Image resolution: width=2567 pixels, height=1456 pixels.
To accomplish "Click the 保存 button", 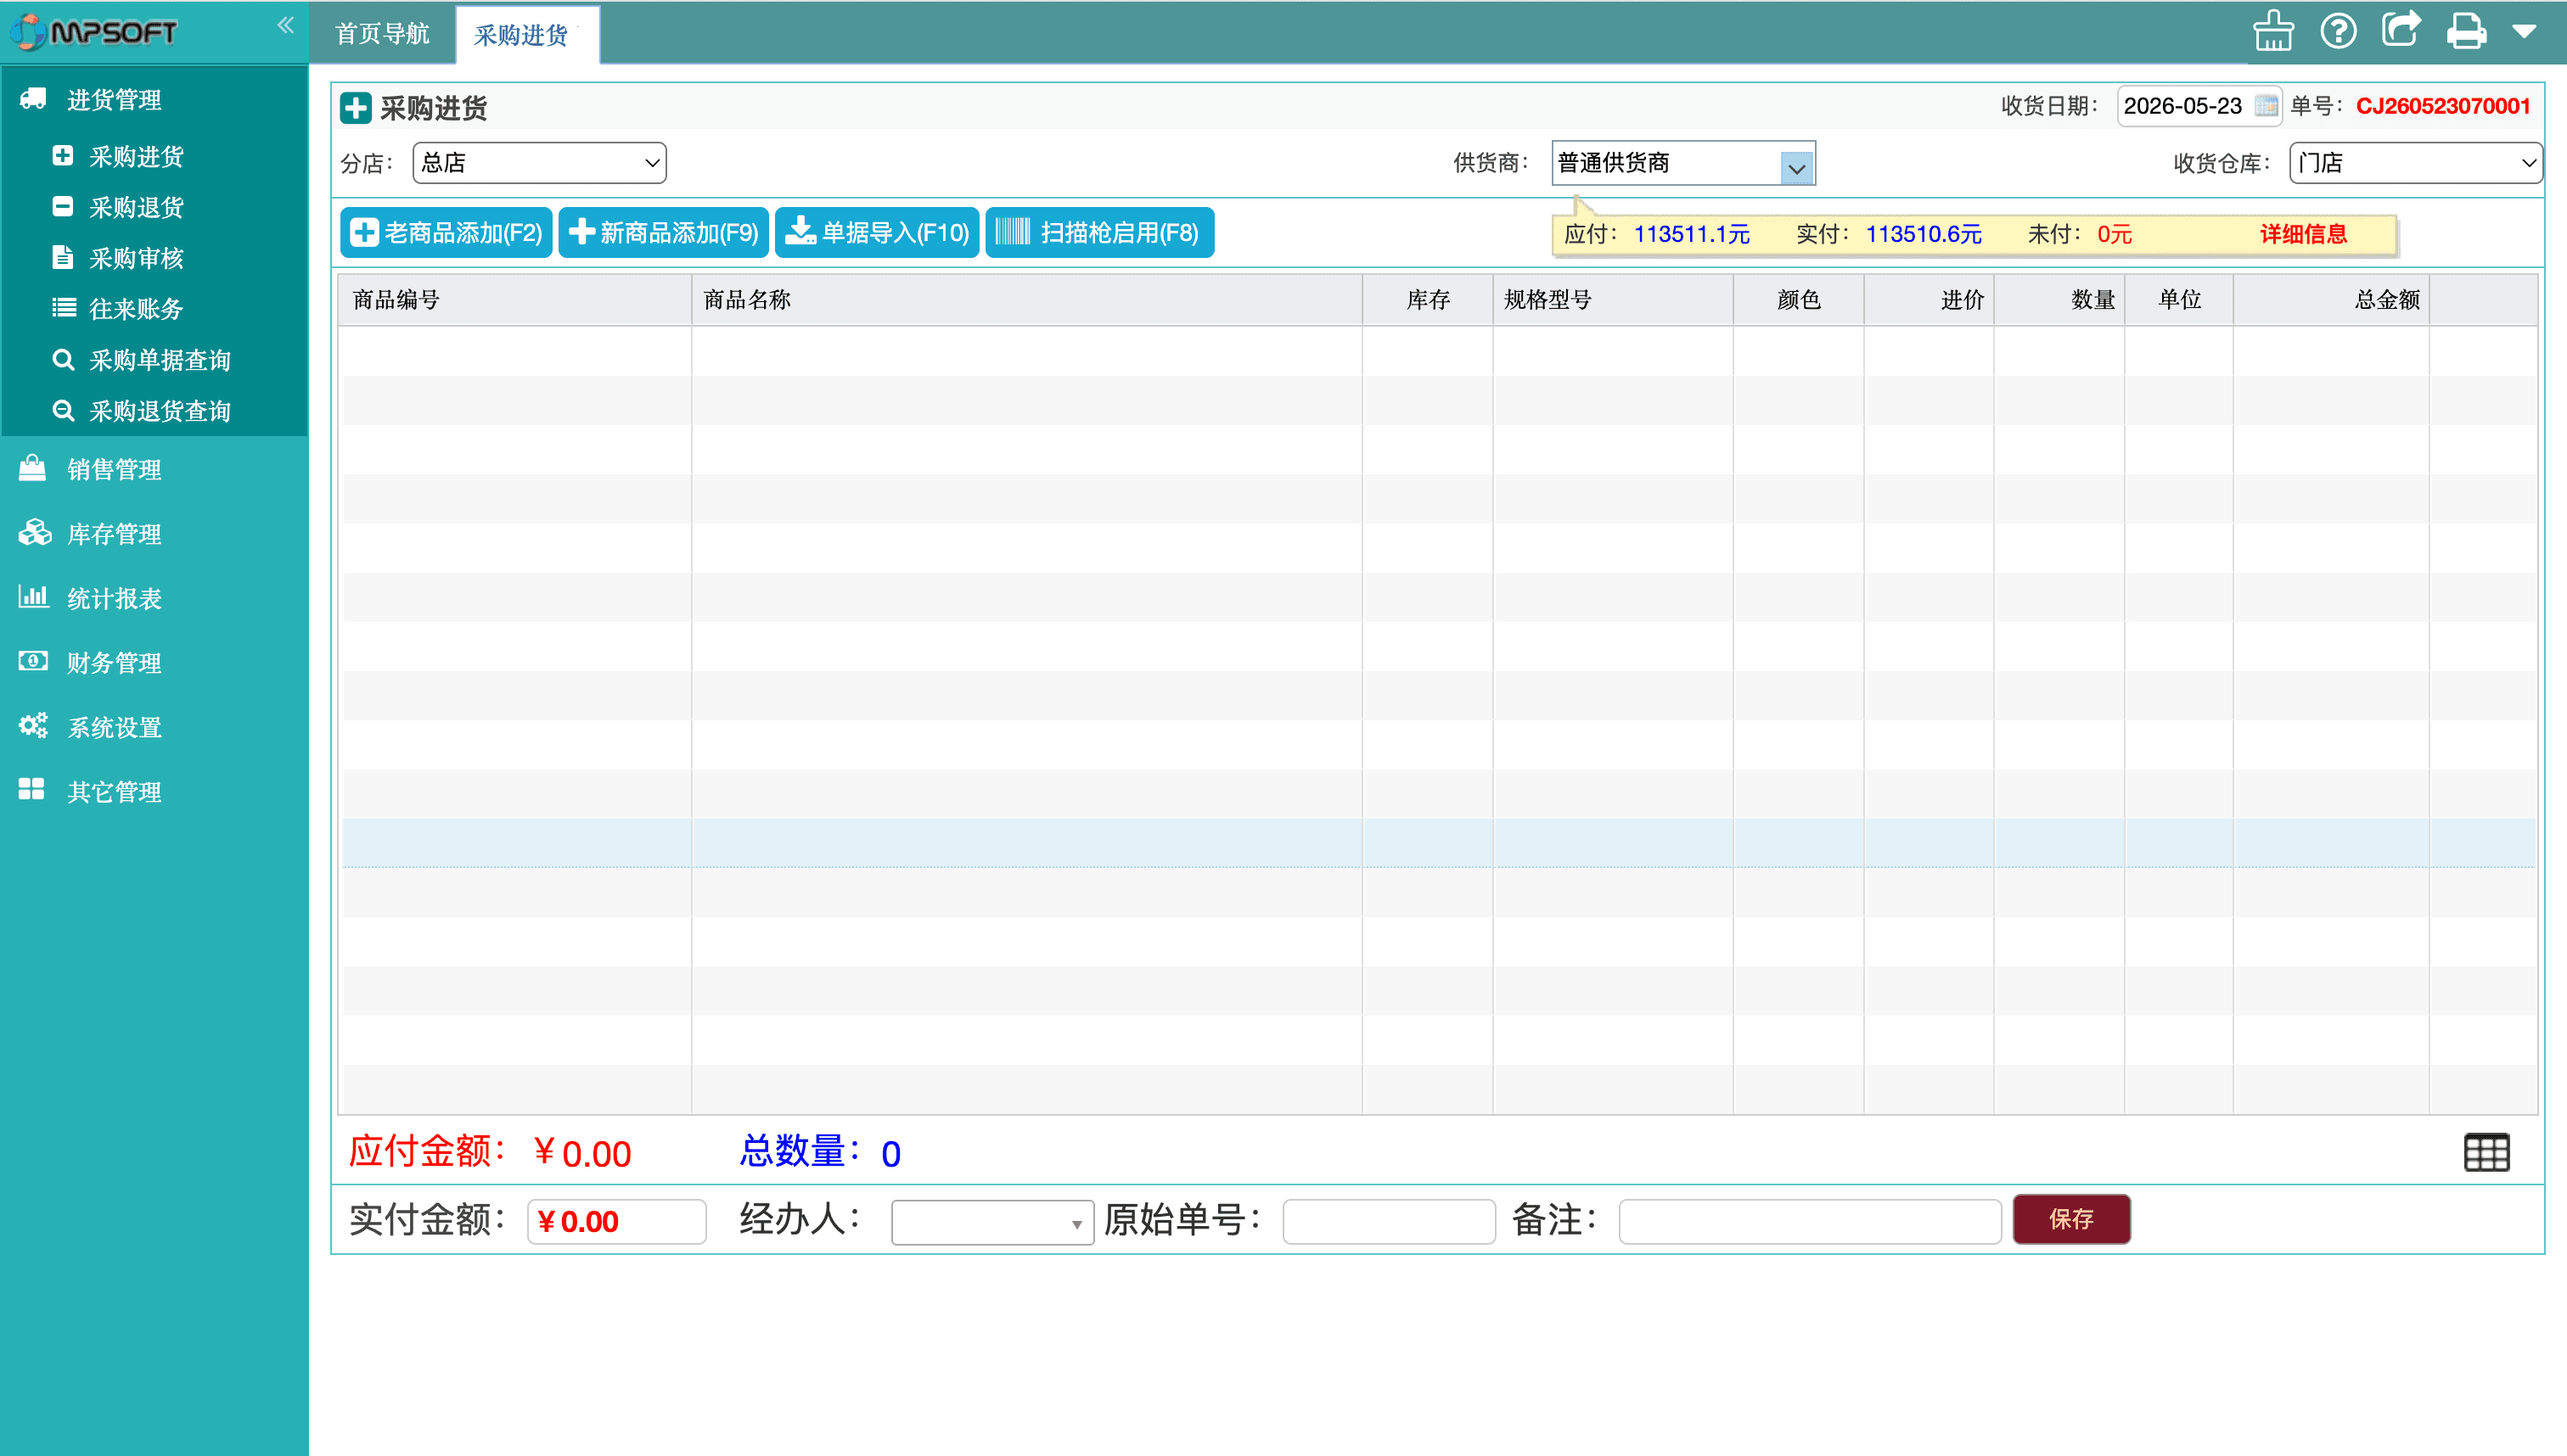I will [x=2070, y=1219].
